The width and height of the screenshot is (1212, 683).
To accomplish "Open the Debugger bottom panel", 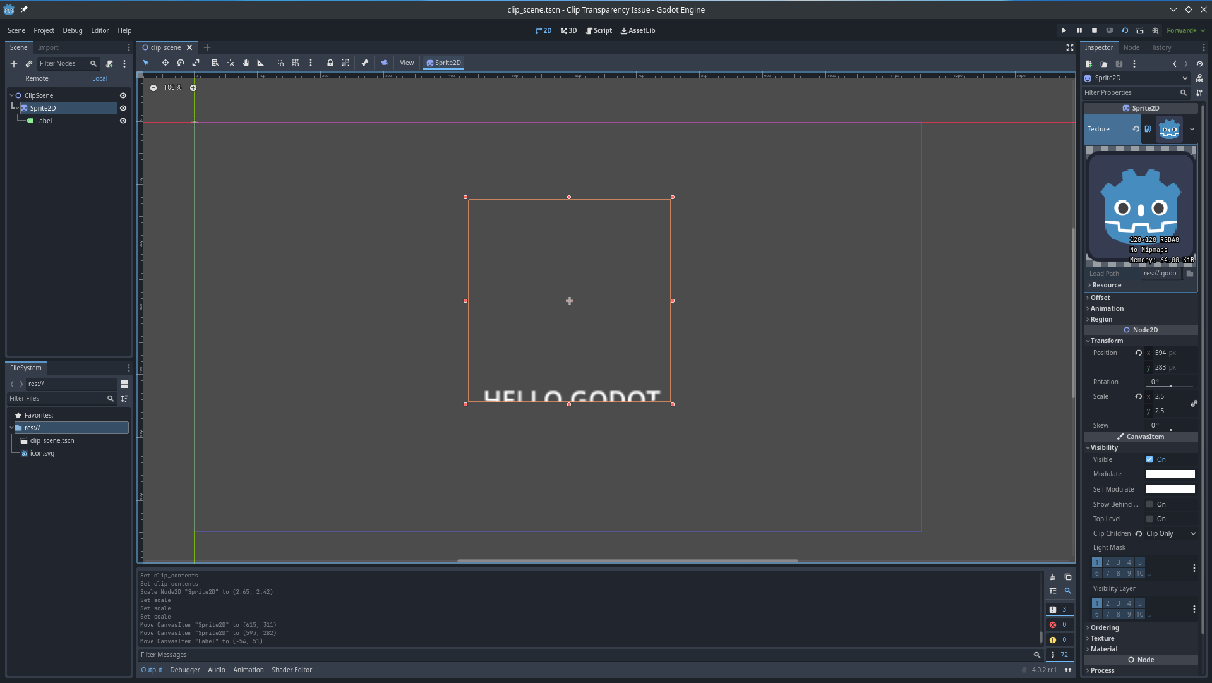I will [x=185, y=670].
